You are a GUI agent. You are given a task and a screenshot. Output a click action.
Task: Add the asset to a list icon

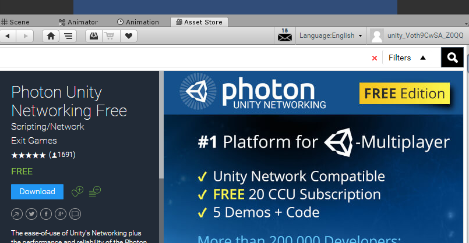click(95, 191)
